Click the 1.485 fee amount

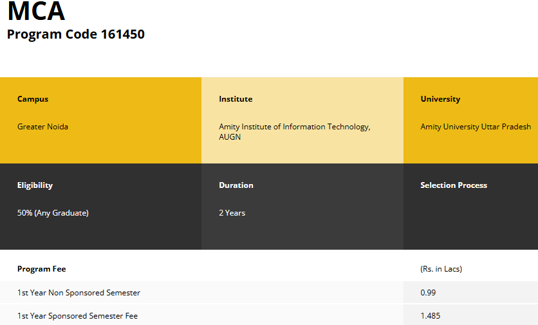coord(431,316)
